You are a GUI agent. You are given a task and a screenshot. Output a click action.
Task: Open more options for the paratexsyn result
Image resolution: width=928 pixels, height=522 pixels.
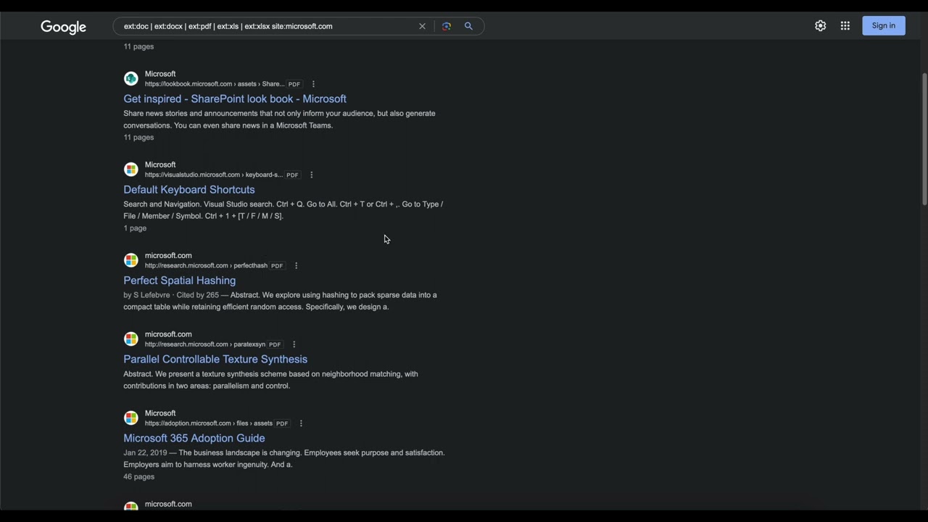tap(294, 344)
